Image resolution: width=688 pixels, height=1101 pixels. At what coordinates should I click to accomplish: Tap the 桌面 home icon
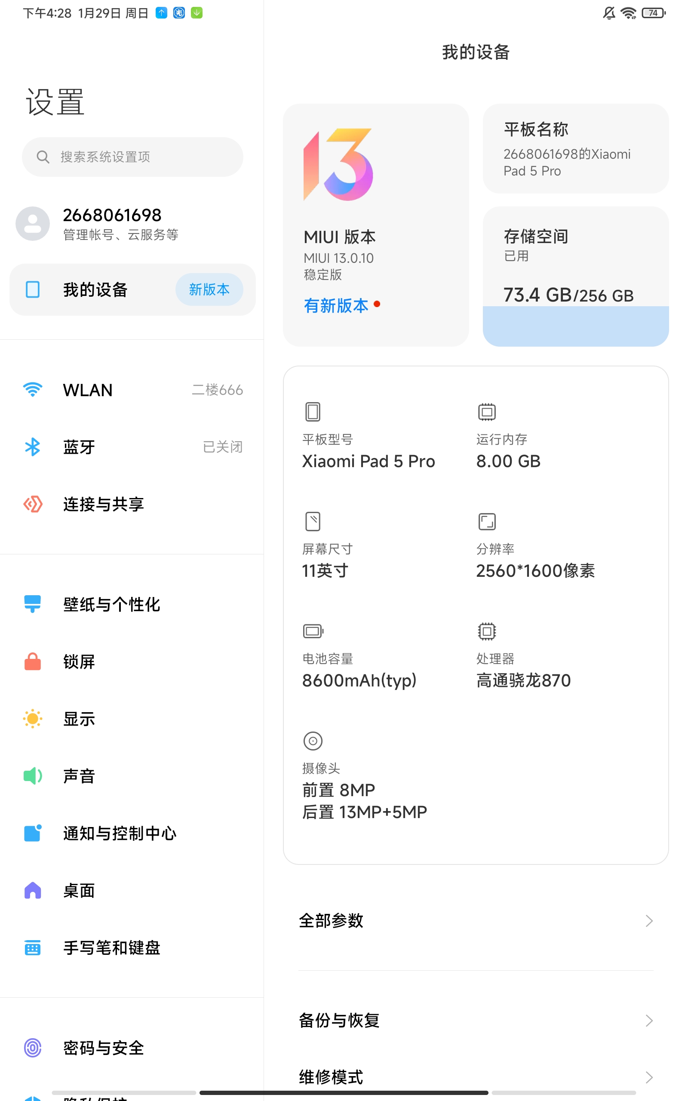(x=33, y=890)
